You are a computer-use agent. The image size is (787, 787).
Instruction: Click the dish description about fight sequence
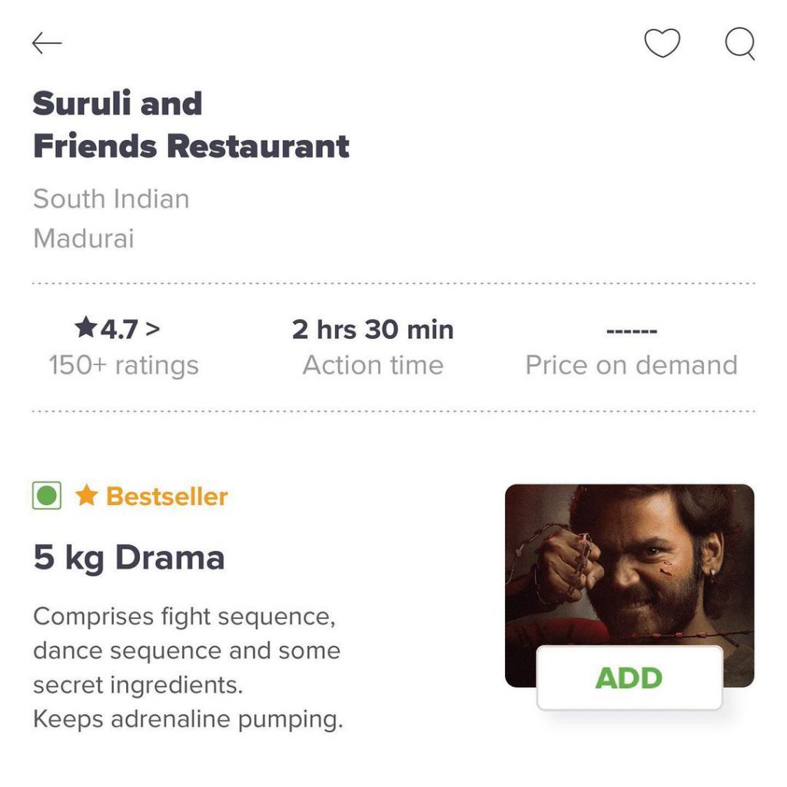[x=188, y=668]
